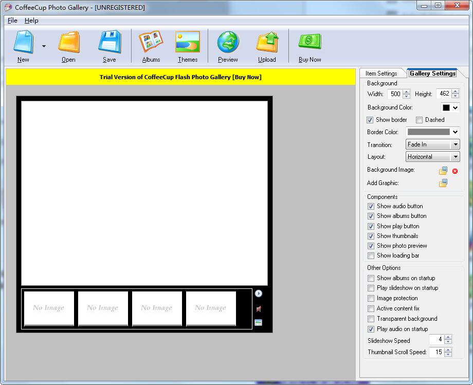
Task: Uncheck Show albums button
Action: [x=371, y=216]
